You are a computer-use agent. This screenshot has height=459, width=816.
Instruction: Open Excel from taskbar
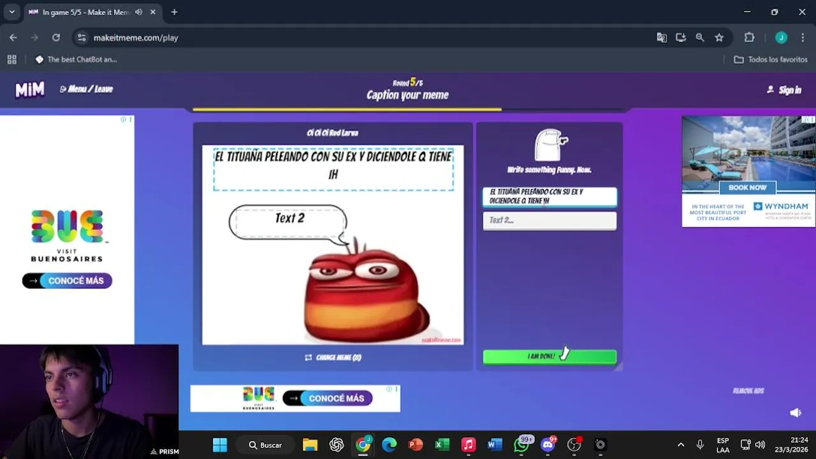click(442, 445)
